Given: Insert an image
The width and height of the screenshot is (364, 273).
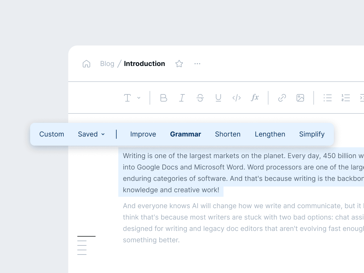Looking at the screenshot, I should 300,98.
